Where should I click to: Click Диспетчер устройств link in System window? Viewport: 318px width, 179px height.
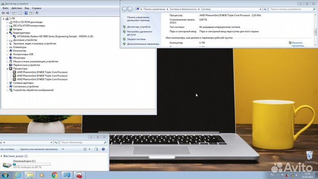[x=139, y=27]
